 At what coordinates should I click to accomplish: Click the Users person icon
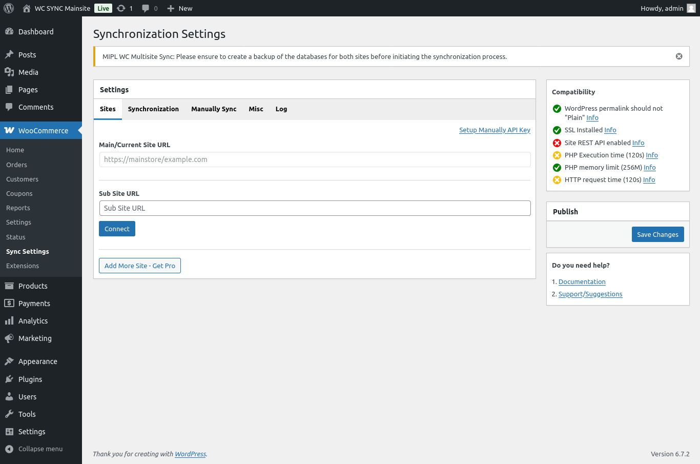(9, 397)
